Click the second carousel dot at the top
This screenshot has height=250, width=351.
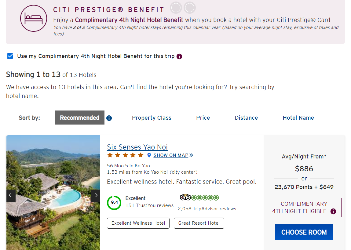point(190,8)
